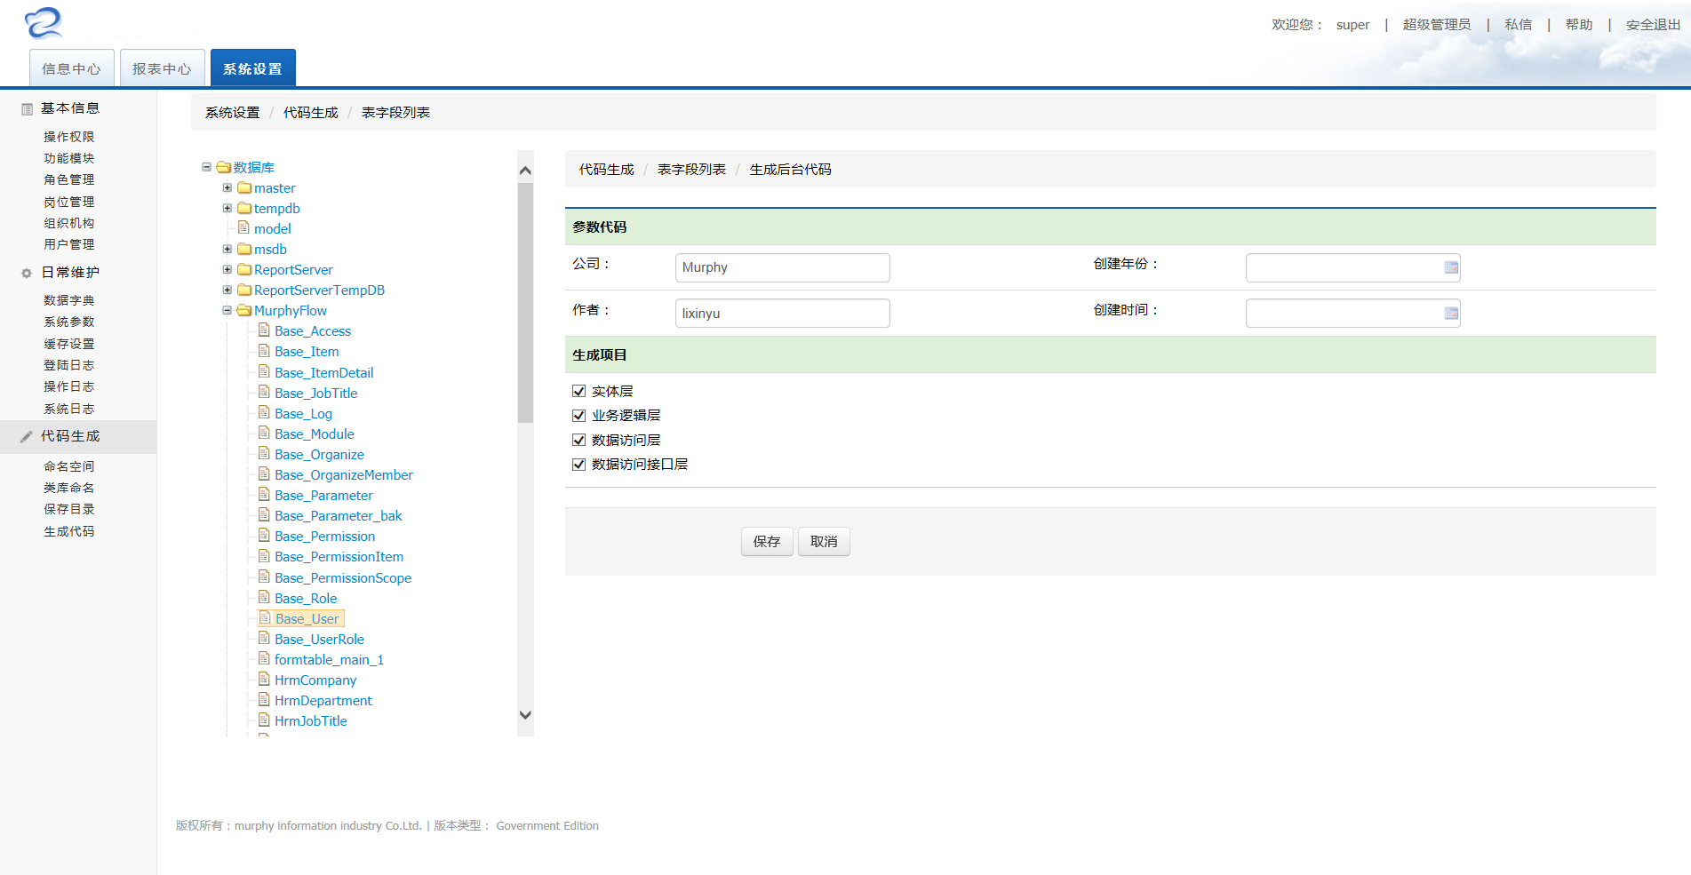Image resolution: width=1691 pixels, height=875 pixels.
Task: Expand the tempdb database node
Action: [227, 208]
